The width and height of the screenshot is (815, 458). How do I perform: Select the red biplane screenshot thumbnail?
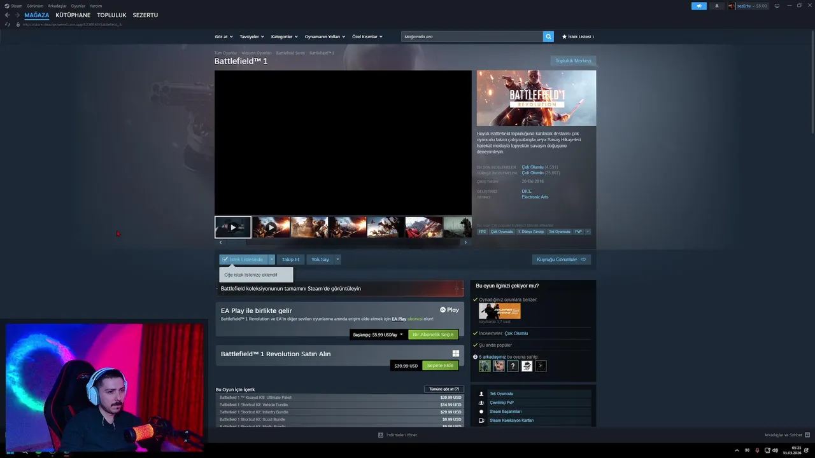click(x=423, y=227)
